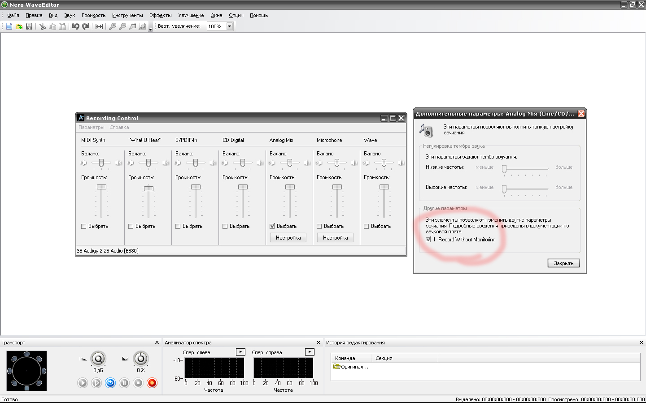
Task: Expand toolbar overflow options arrow
Action: (150, 29)
